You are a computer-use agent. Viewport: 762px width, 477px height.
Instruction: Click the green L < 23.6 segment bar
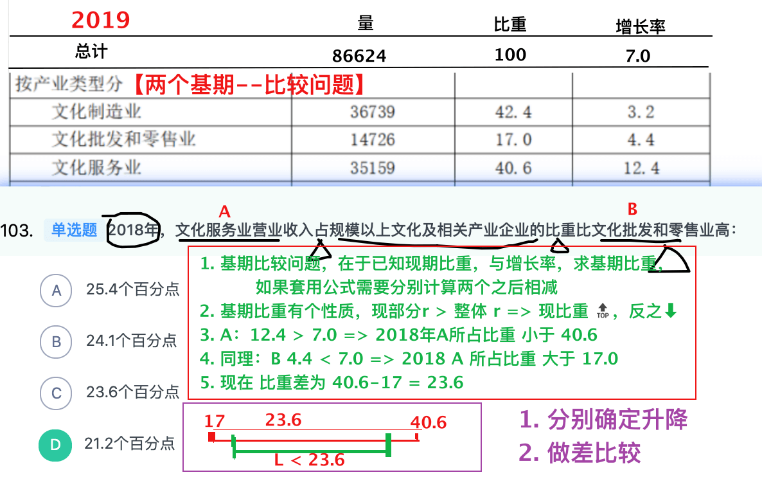pyautogui.click(x=311, y=453)
